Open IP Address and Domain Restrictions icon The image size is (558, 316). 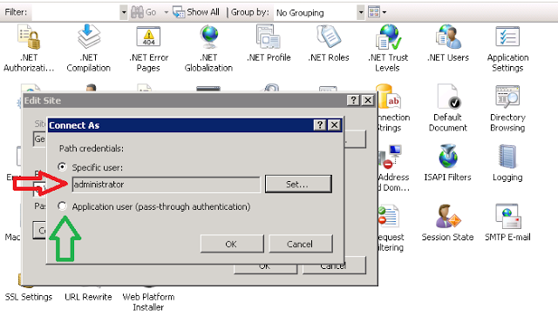(390, 156)
